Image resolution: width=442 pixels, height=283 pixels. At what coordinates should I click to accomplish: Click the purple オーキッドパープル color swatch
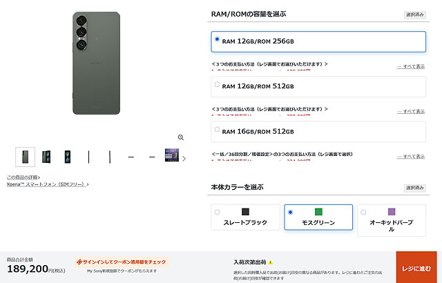click(x=392, y=212)
